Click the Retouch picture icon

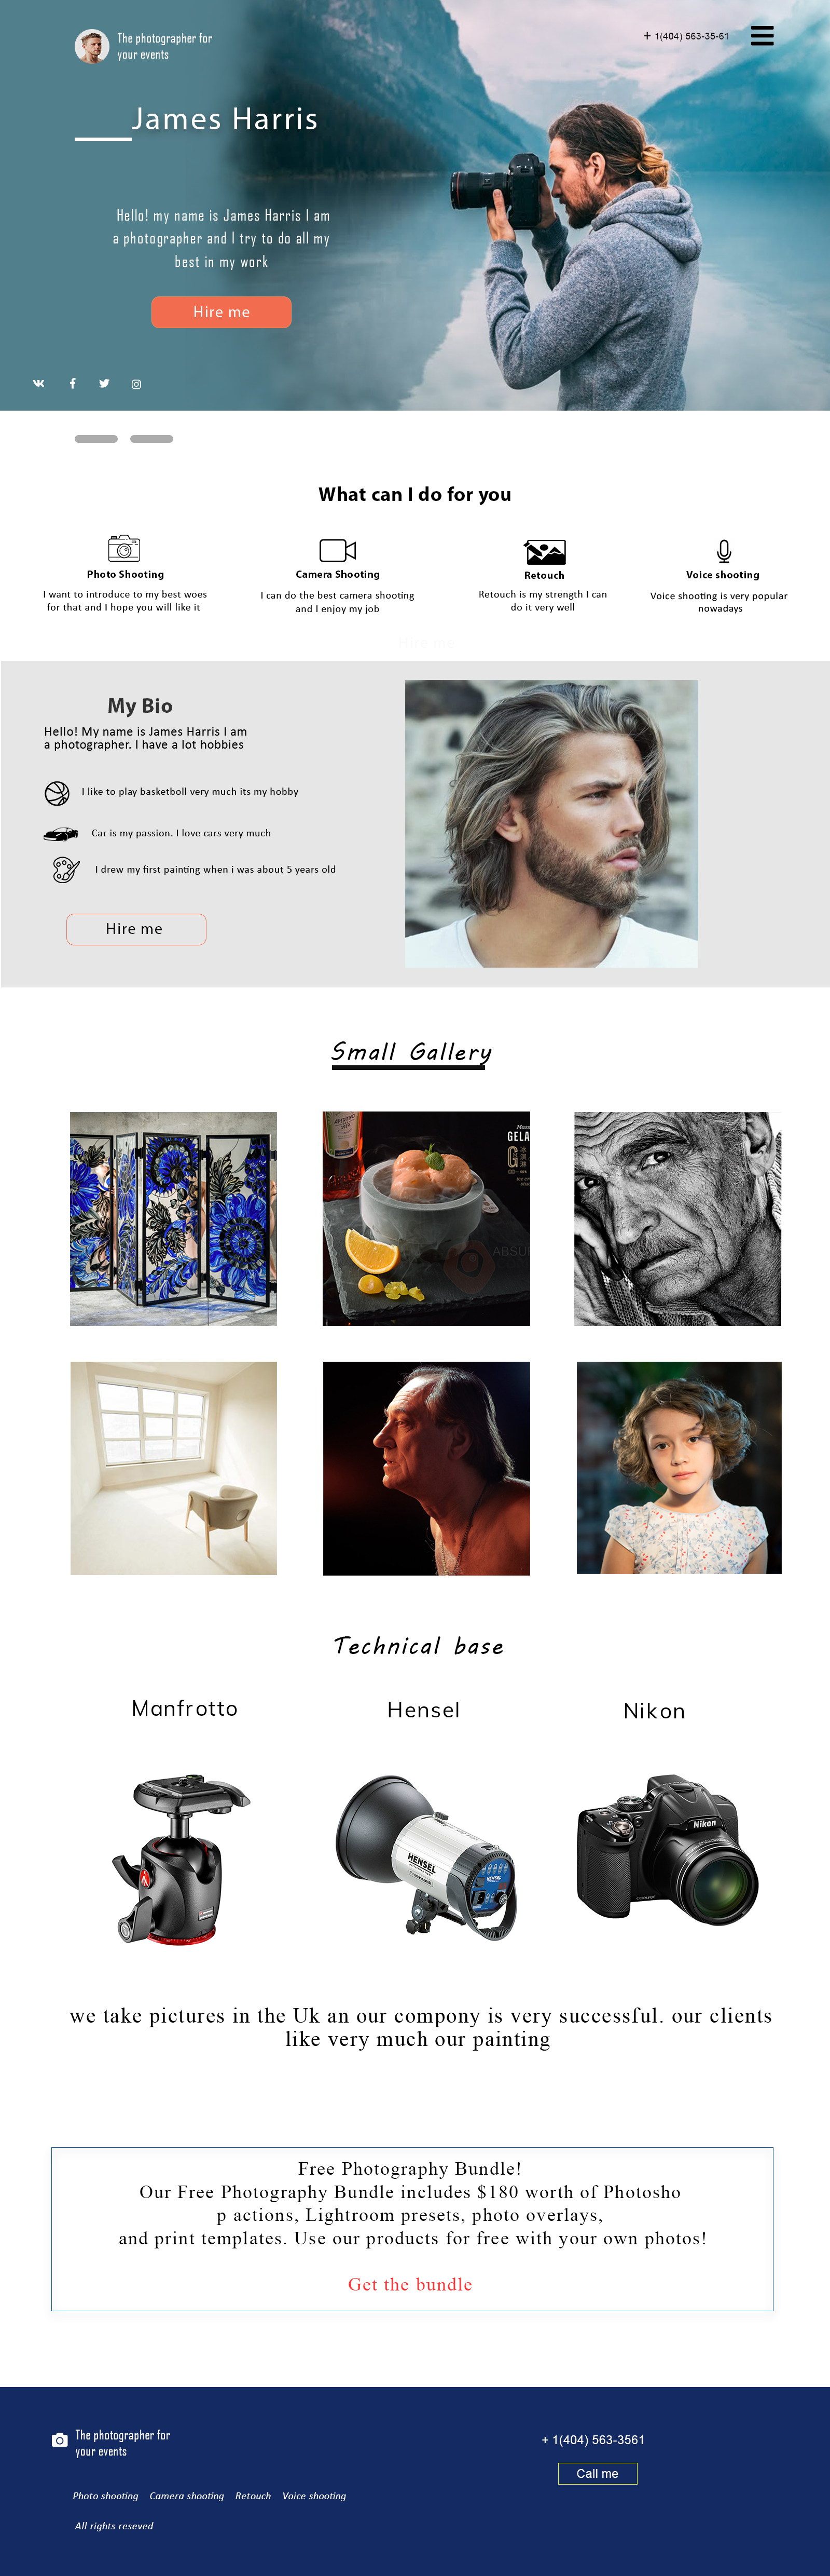coord(544,552)
